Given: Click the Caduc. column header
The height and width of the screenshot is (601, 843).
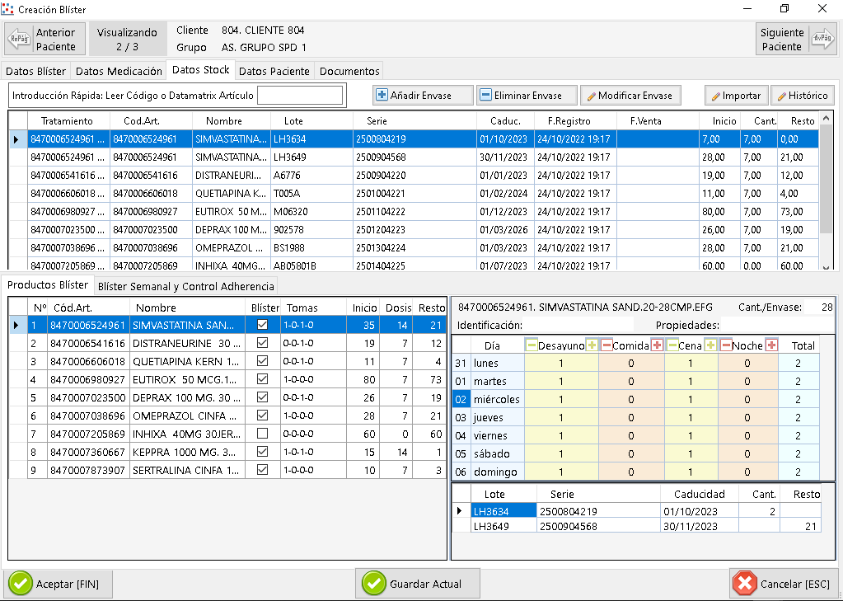Looking at the screenshot, I should 505,121.
